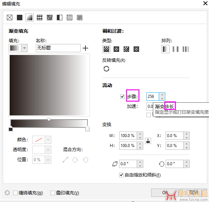Click the OK button

165,193
